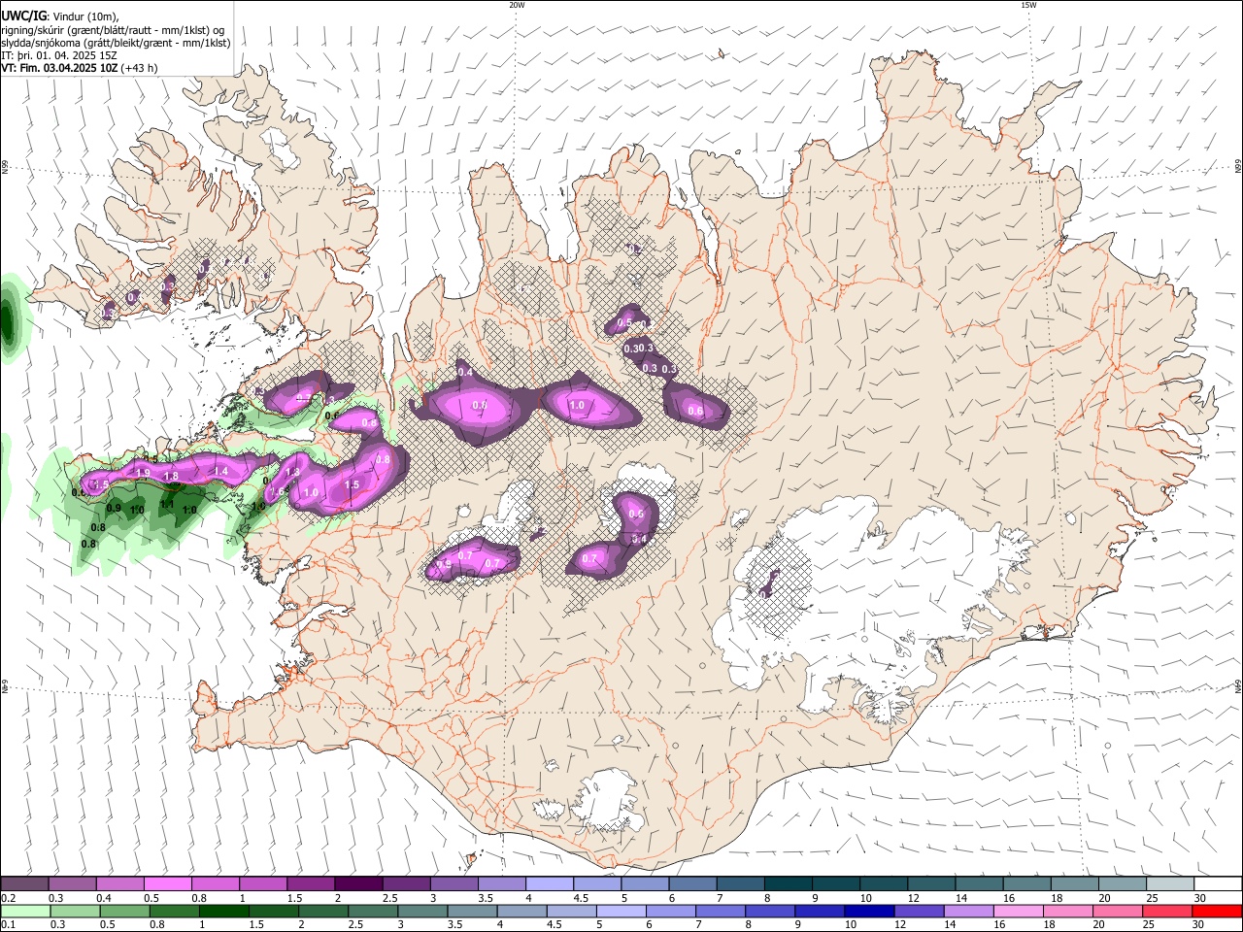Screen dimensions: 1243x932
Task: Click the N66 latitude label on the left edge
Action: [5, 168]
